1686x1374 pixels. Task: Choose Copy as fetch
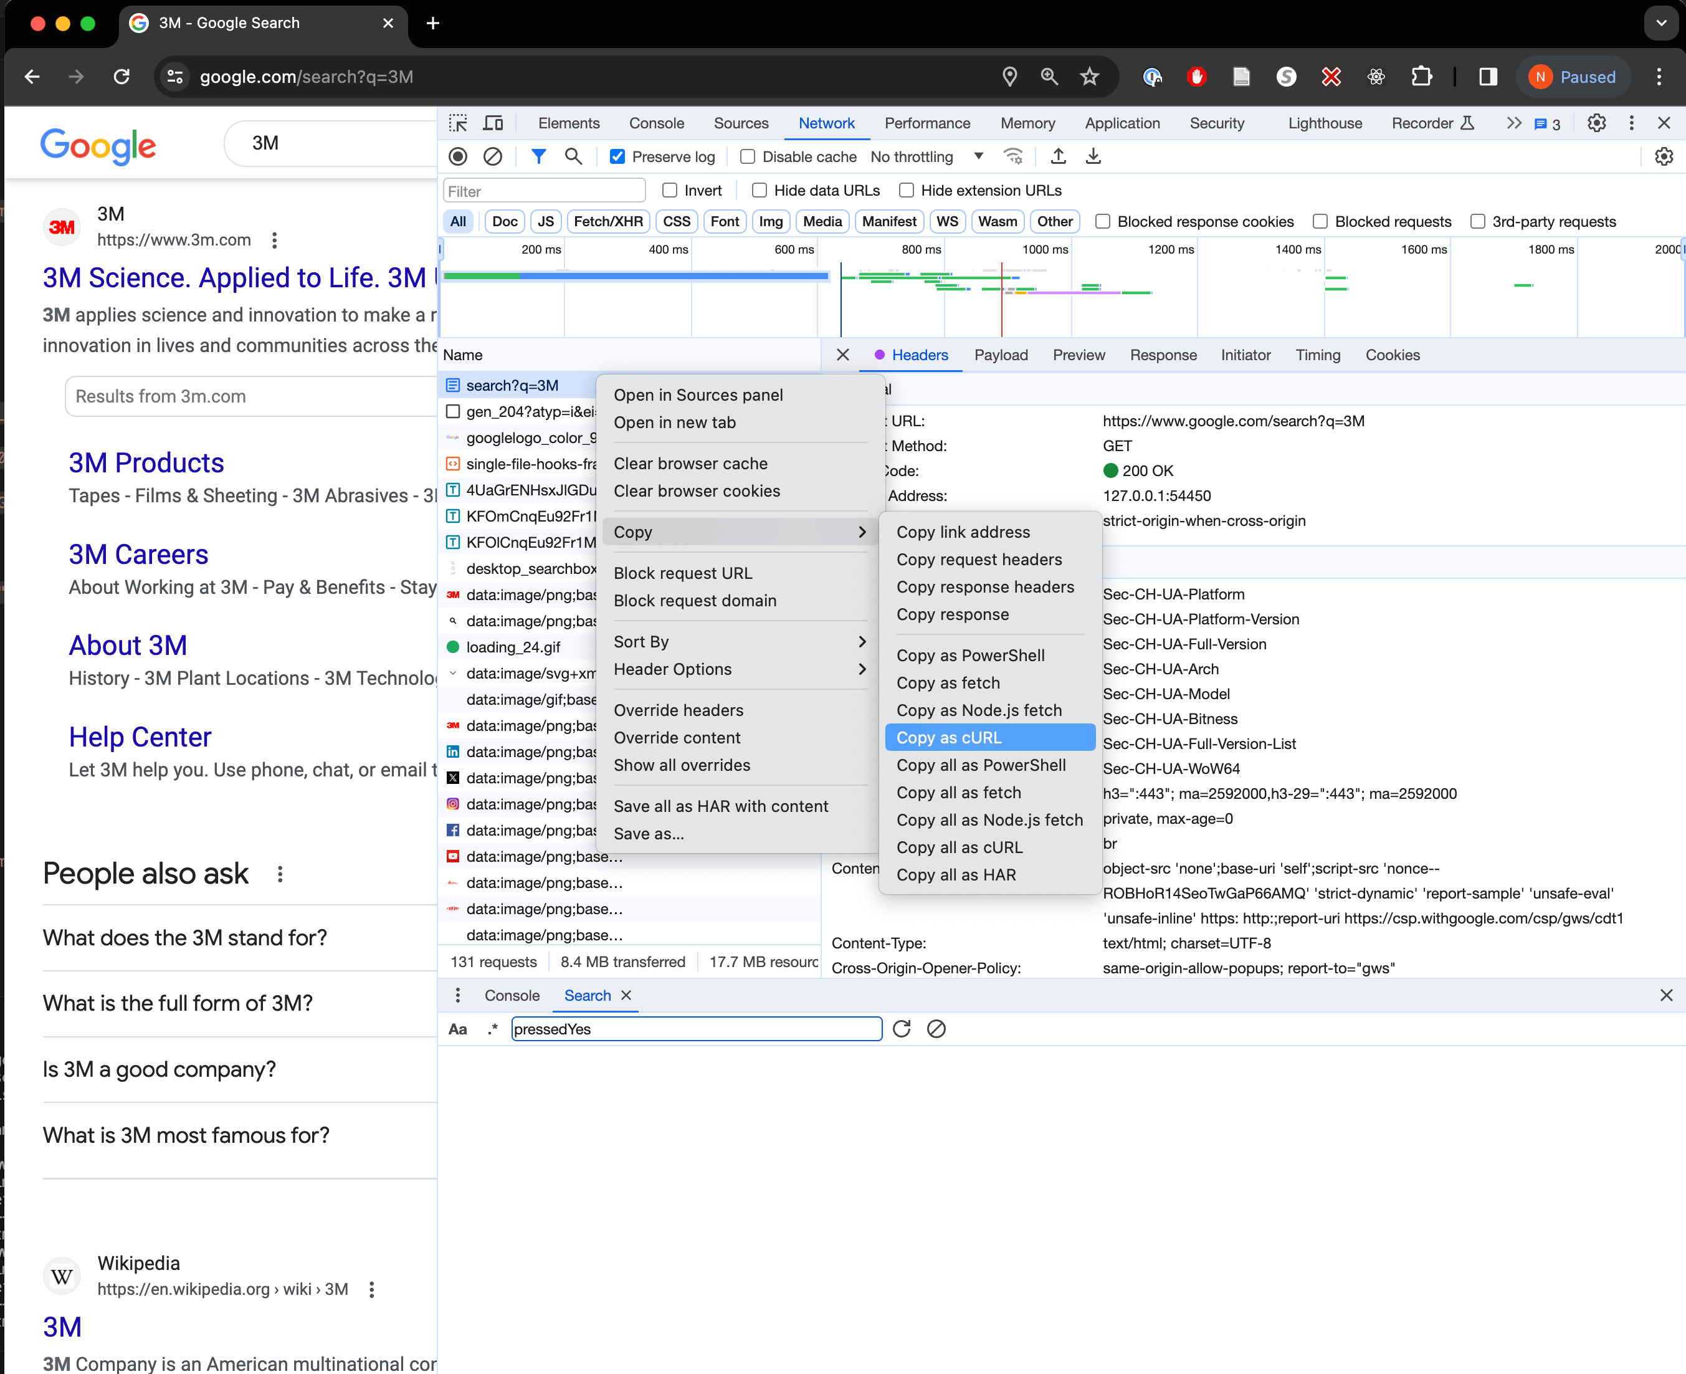(x=990, y=683)
